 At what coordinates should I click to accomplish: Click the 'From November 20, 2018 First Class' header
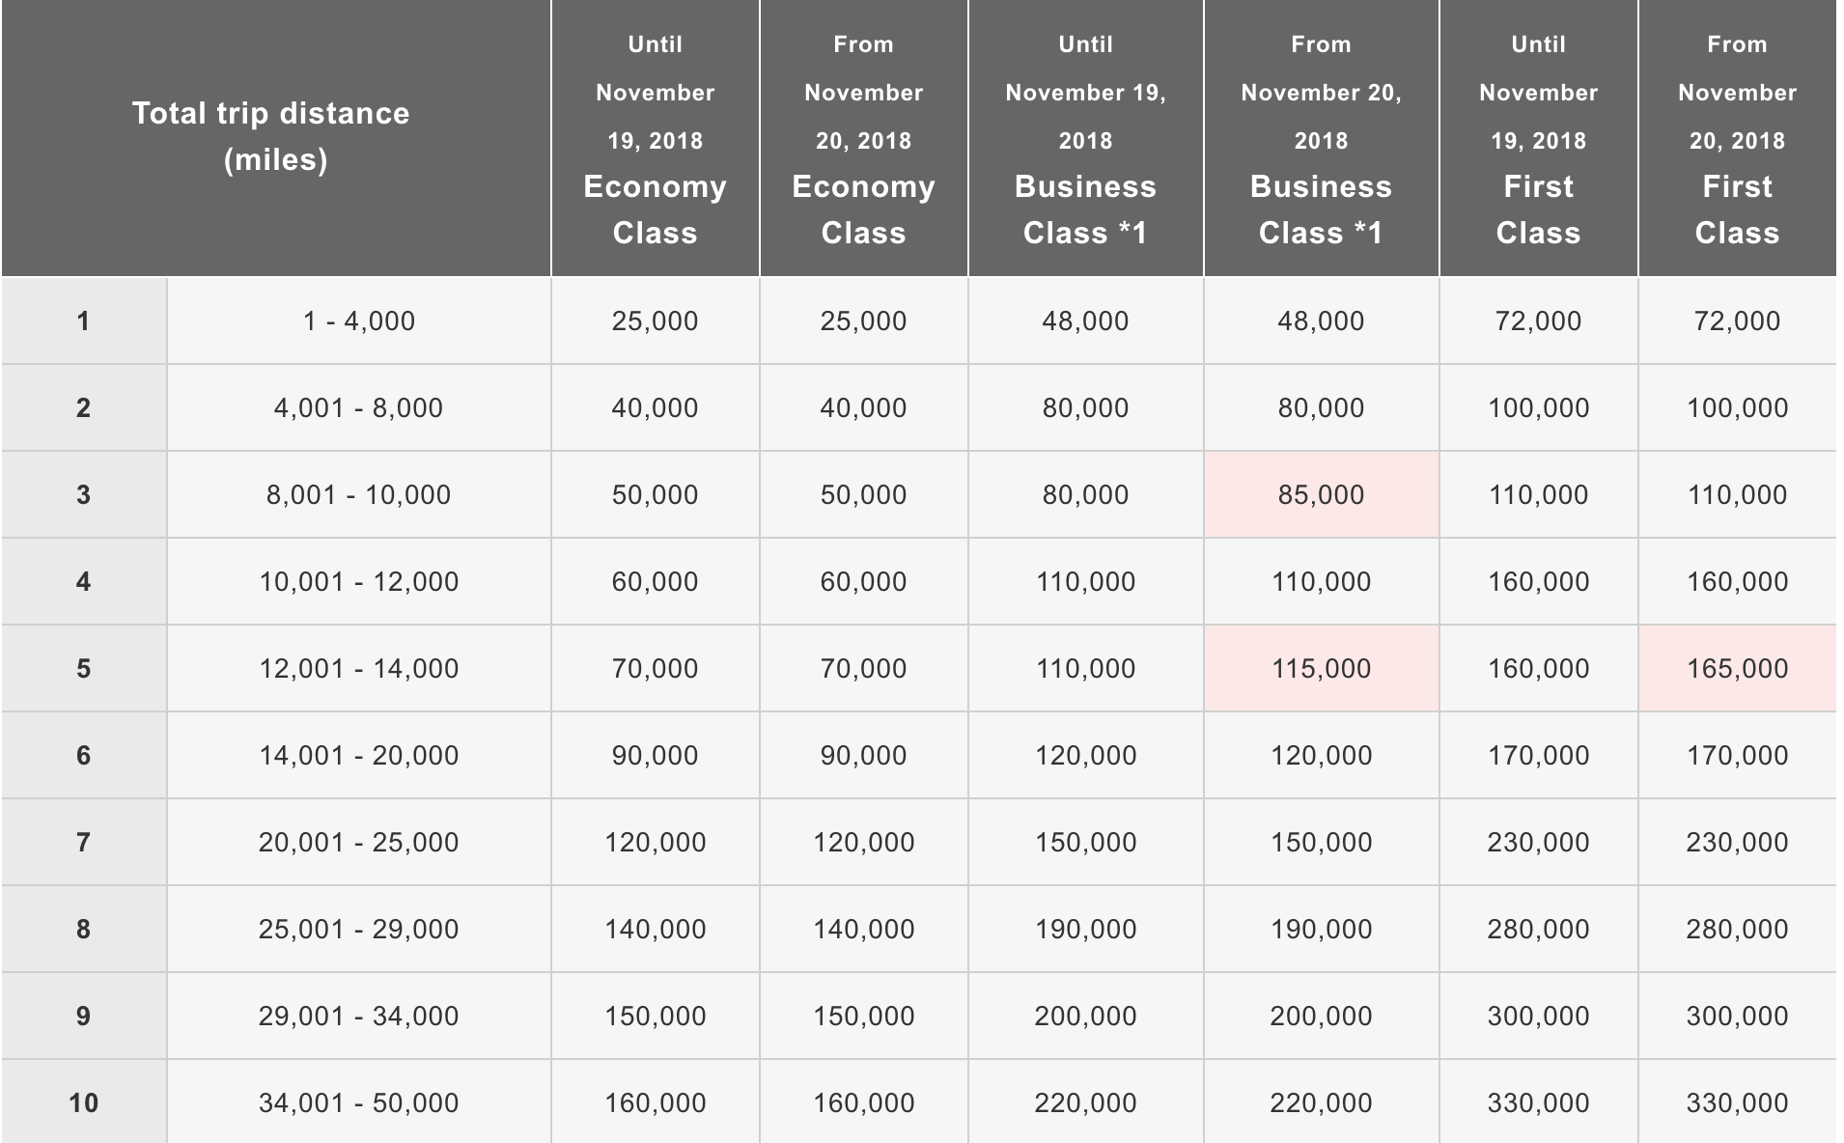point(1737,138)
